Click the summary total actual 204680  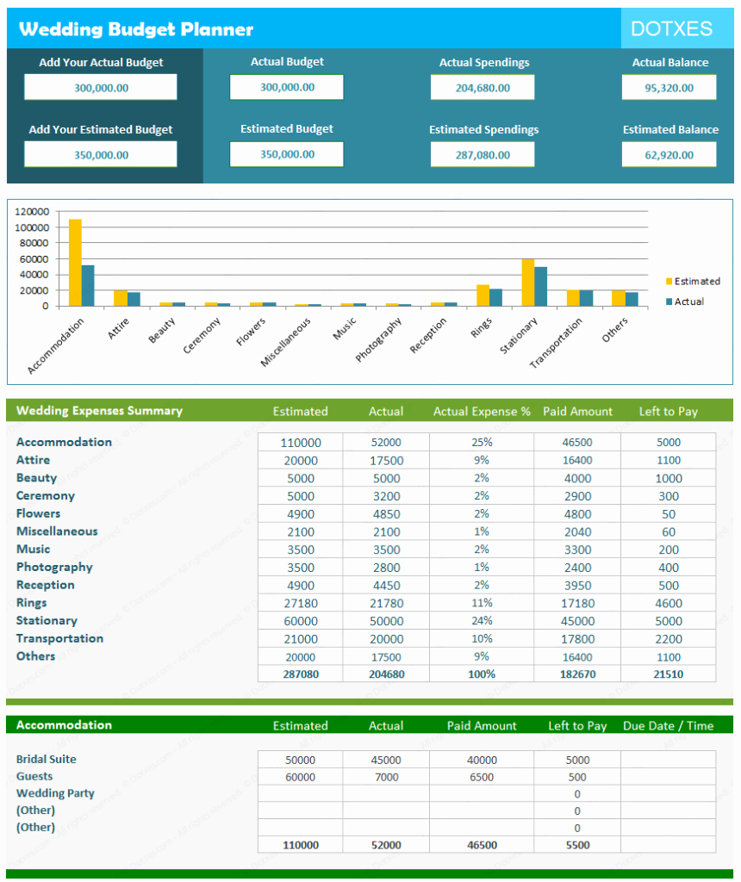[x=386, y=674]
